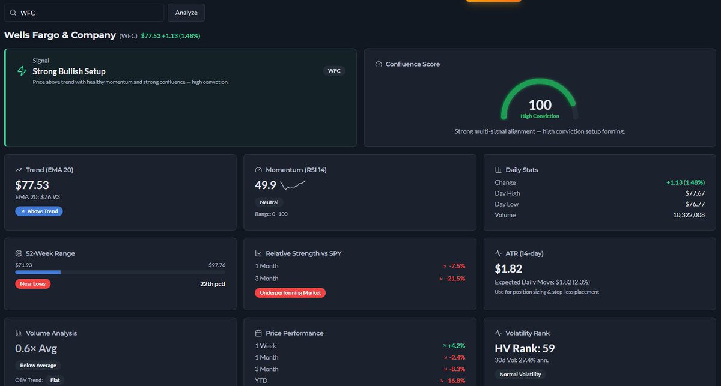Click the lightning bolt signal icon
Viewport: 721px width, 386px height.
[22, 71]
